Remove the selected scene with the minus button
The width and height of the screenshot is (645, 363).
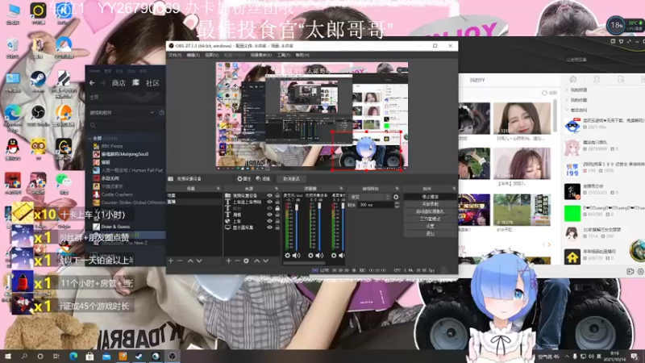click(180, 261)
